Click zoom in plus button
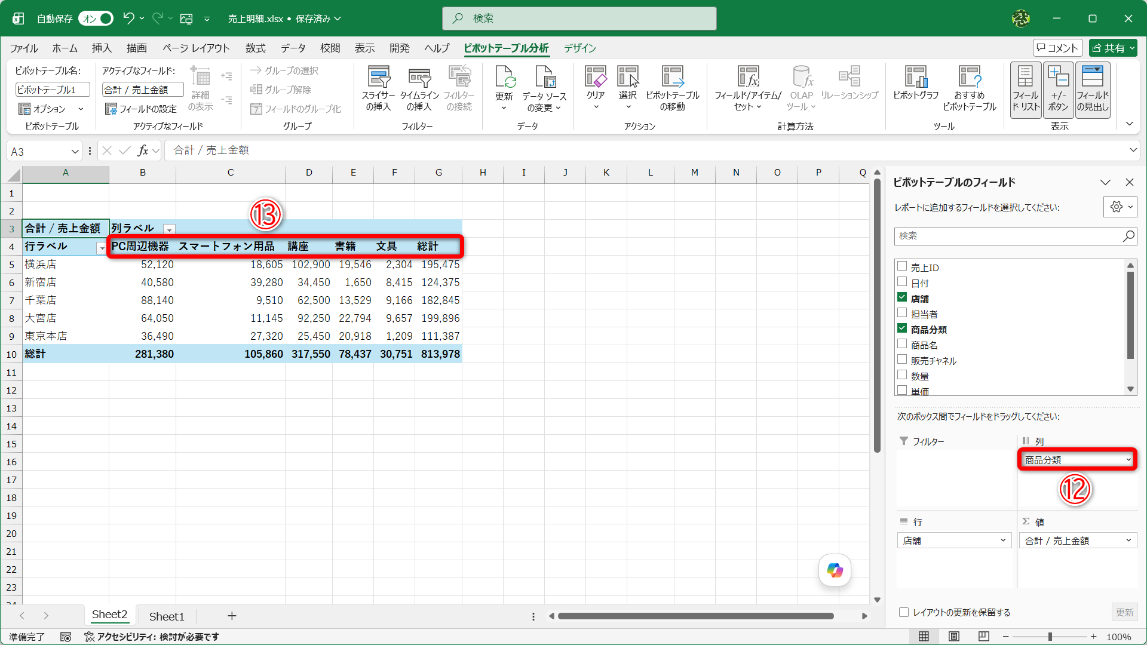 pyautogui.click(x=1093, y=637)
